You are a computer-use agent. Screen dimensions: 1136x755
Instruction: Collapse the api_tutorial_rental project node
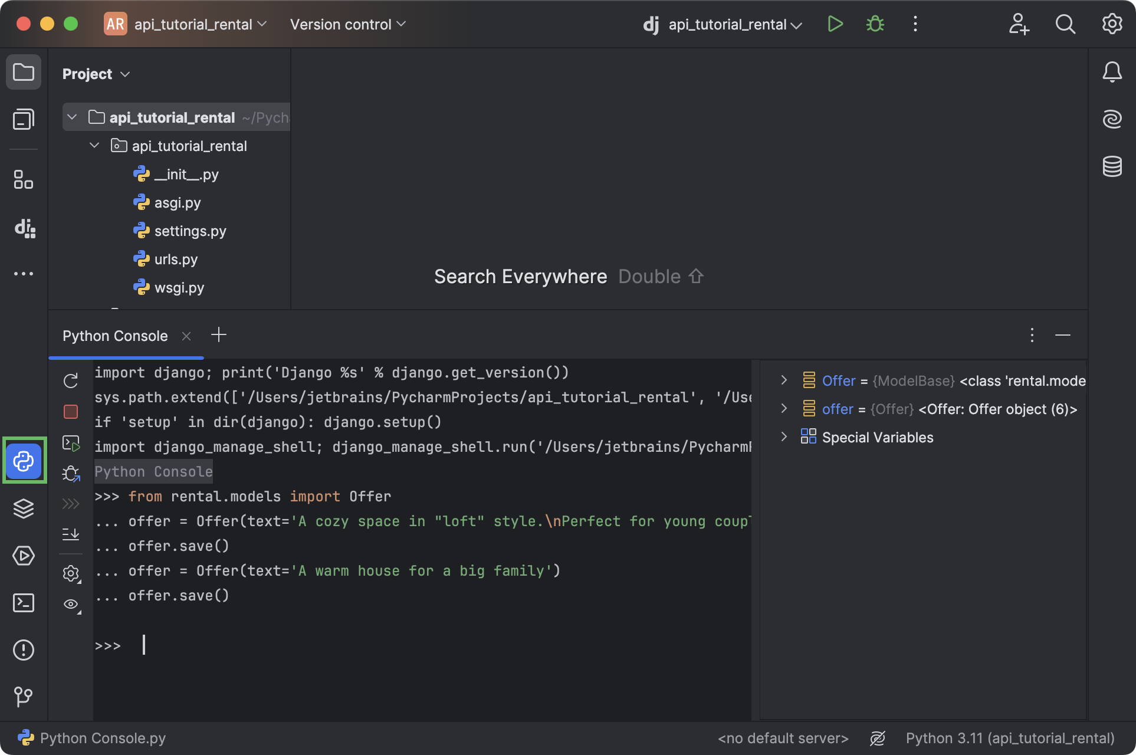[x=72, y=117]
